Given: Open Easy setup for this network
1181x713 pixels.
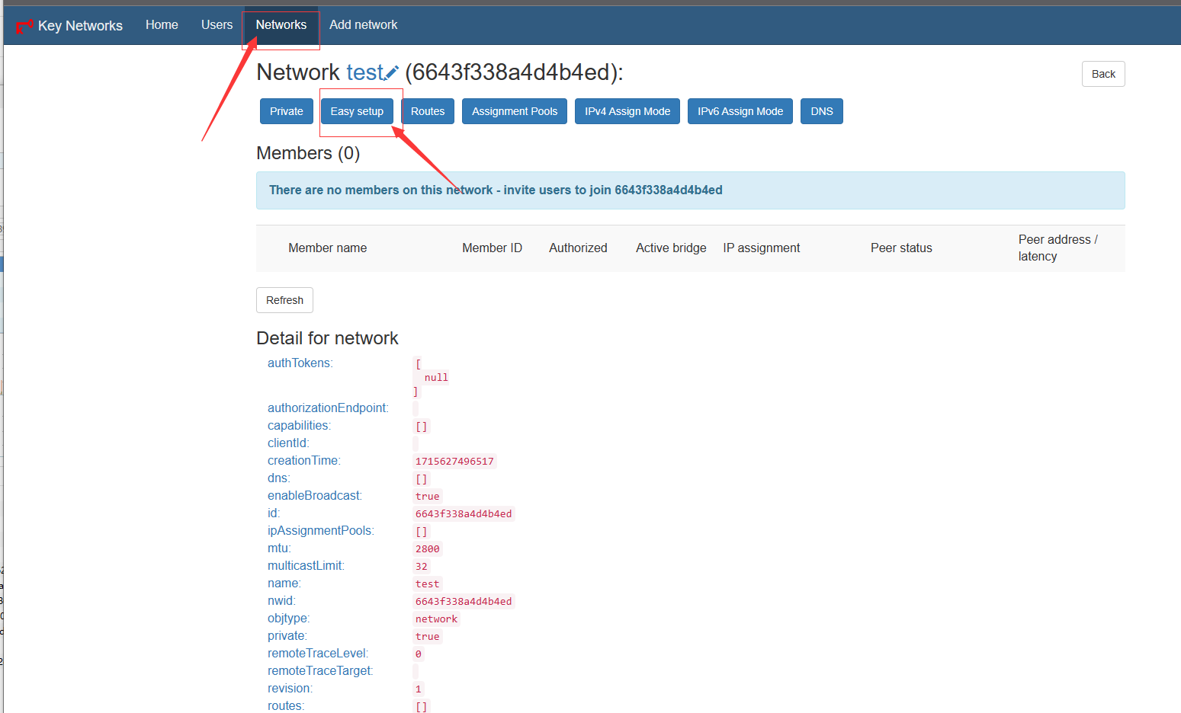Looking at the screenshot, I should (357, 111).
